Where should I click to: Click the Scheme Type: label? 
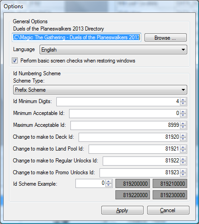pos(29,81)
